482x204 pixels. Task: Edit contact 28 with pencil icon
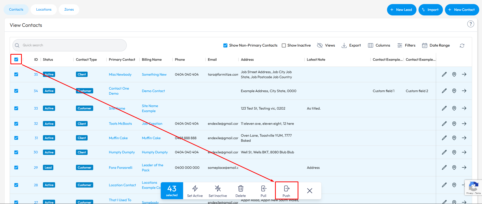pos(444,185)
